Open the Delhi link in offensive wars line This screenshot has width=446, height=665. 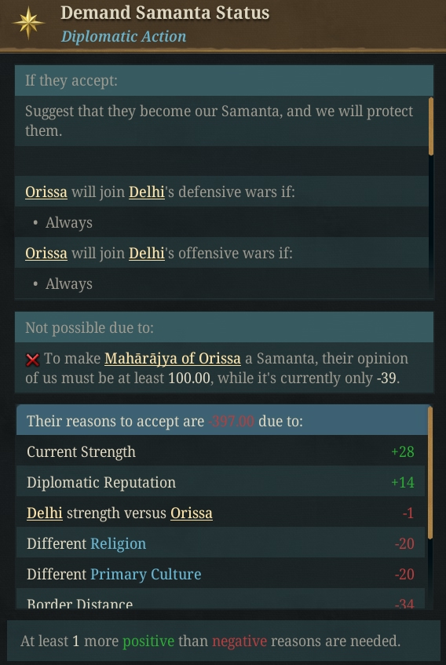147,253
